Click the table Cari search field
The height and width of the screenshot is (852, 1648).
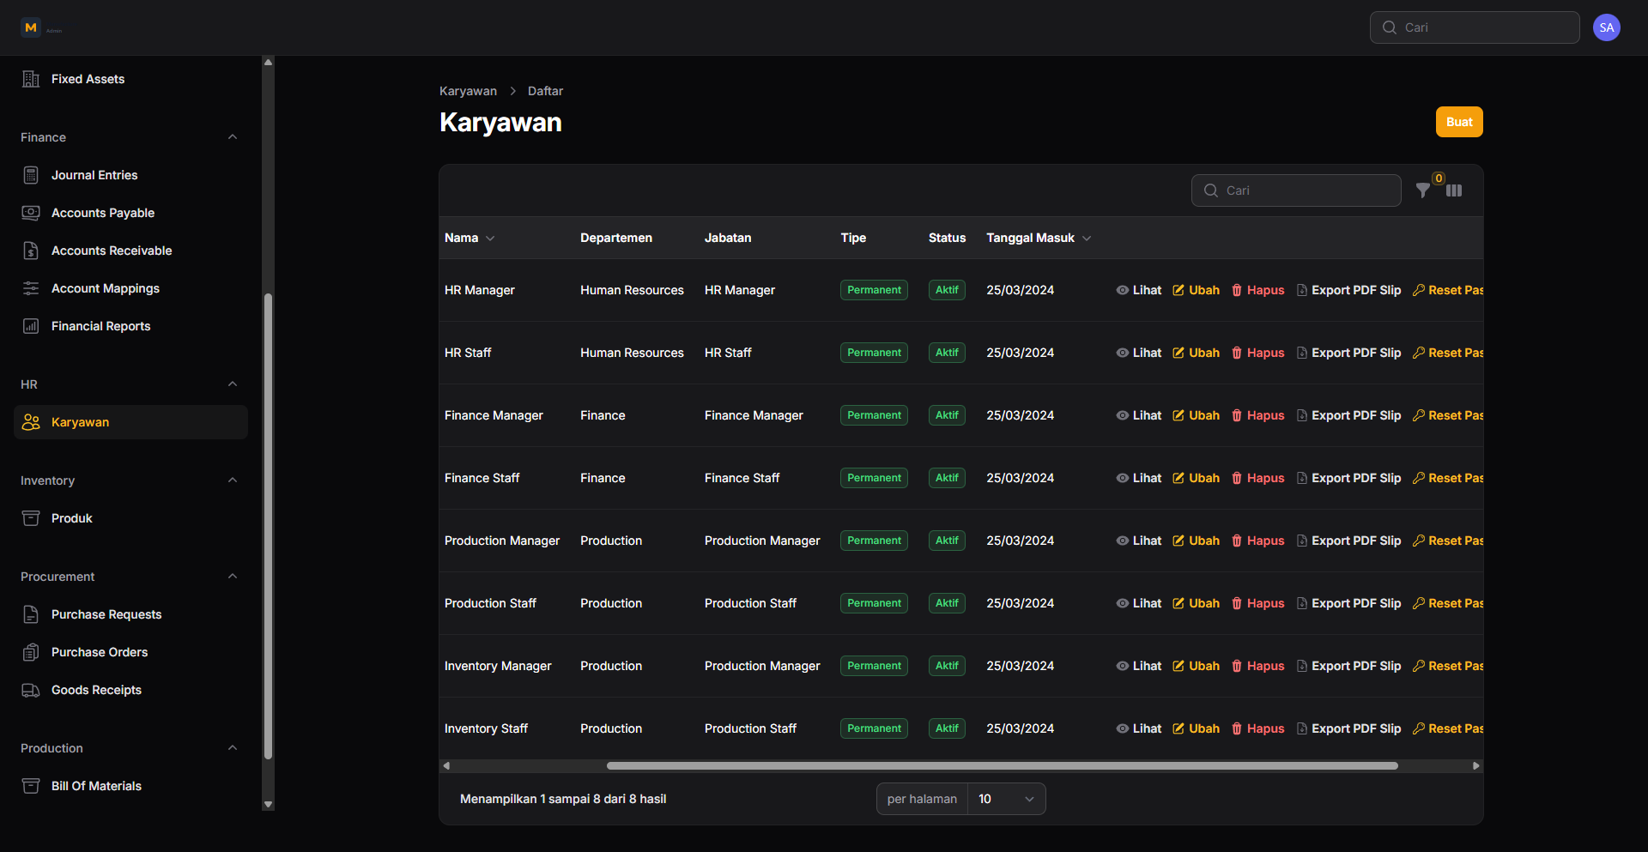tap(1296, 190)
